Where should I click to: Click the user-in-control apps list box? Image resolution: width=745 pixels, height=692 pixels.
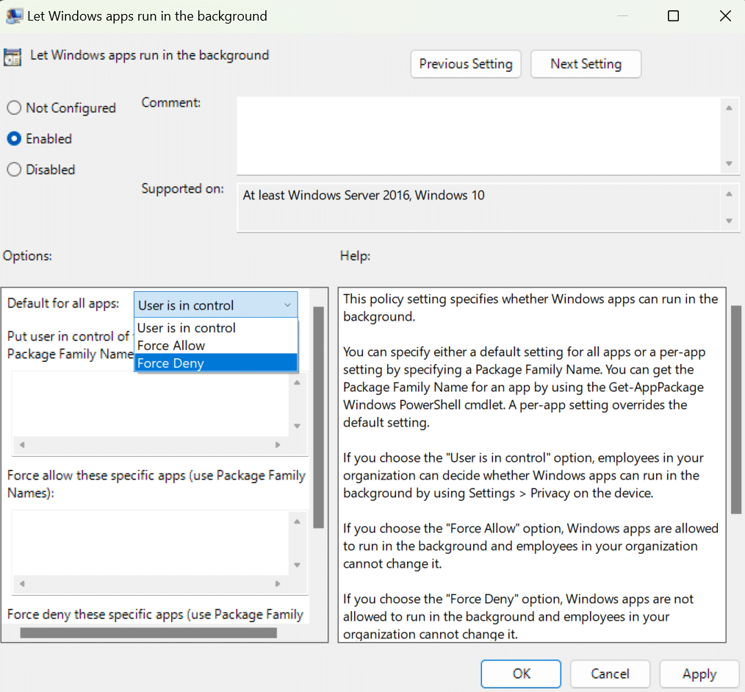pyautogui.click(x=150, y=404)
